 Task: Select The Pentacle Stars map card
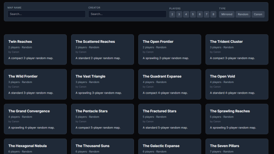[x=102, y=119]
